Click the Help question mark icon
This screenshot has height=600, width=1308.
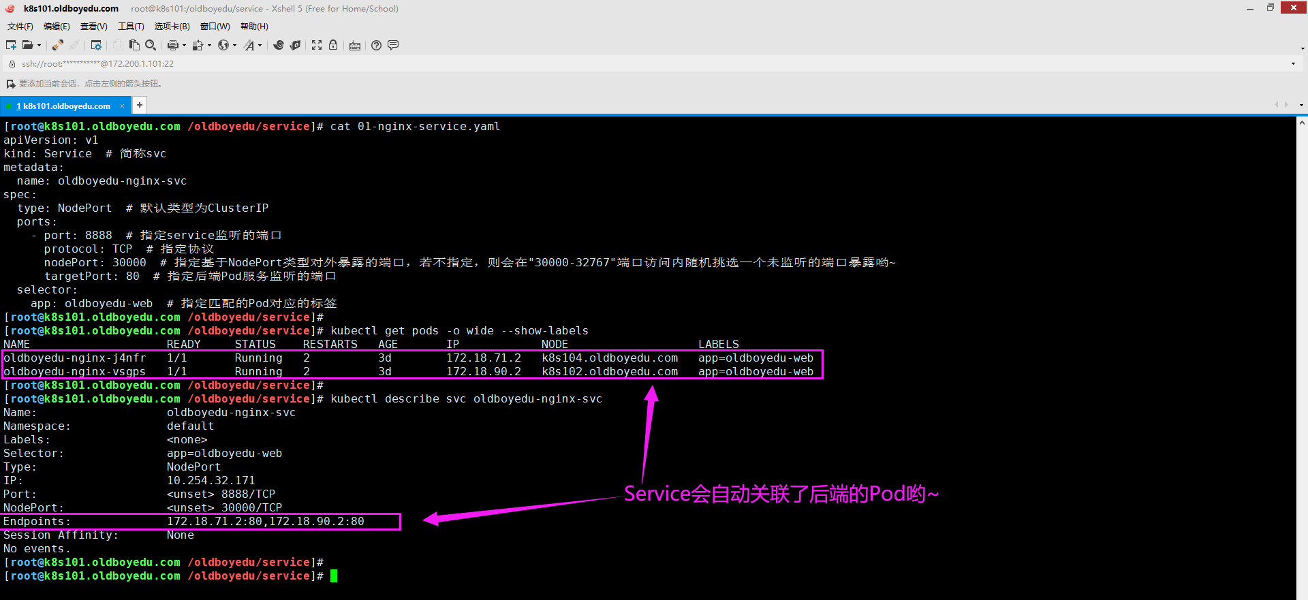[376, 45]
